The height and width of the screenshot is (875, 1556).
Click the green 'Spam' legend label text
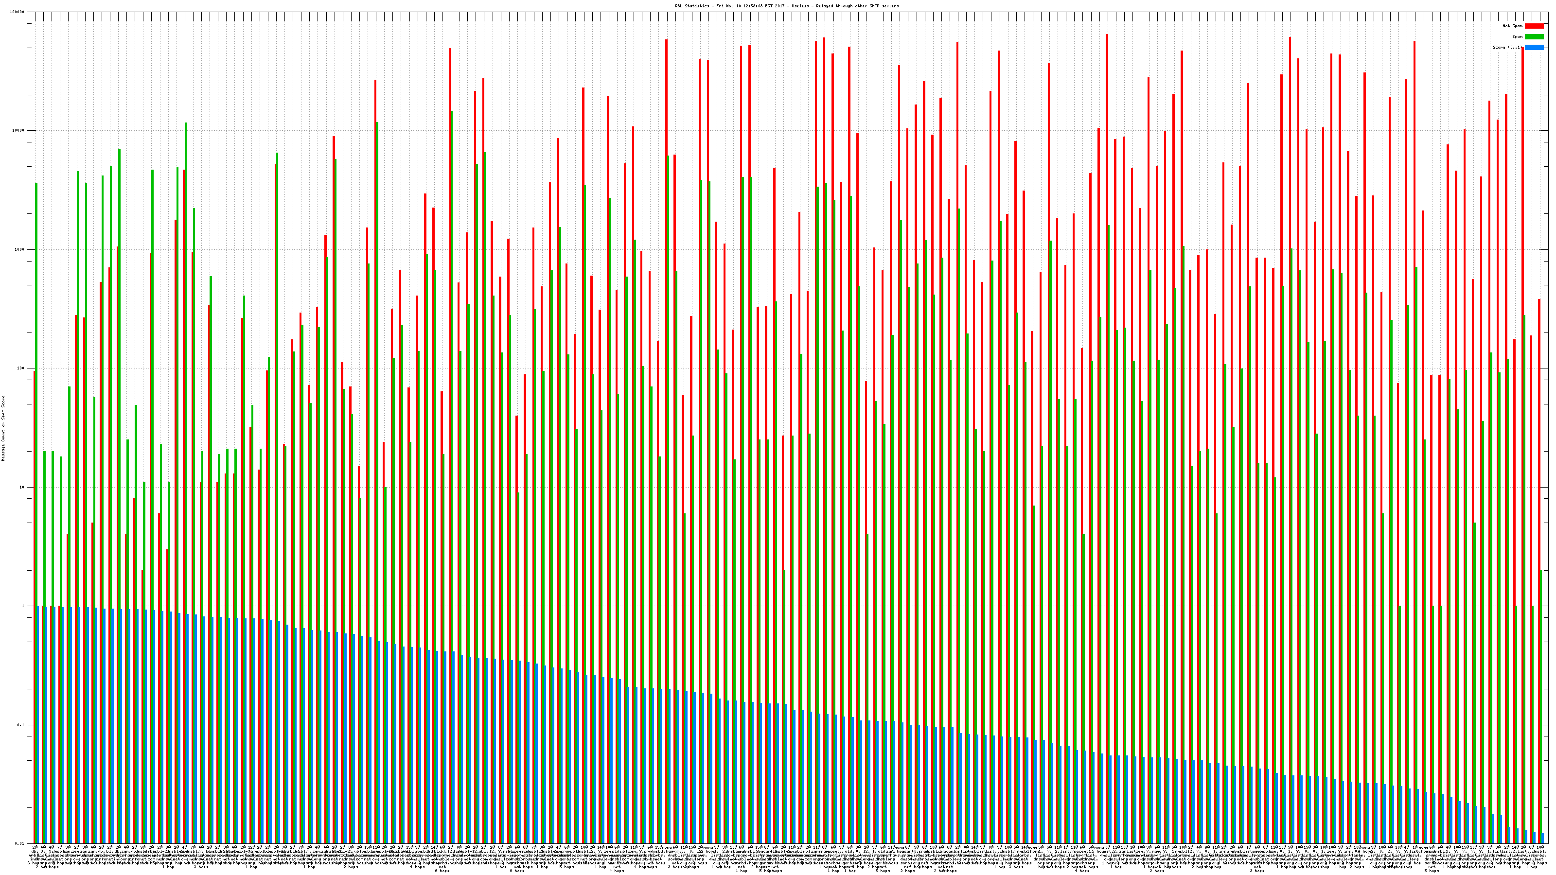click(x=1517, y=37)
